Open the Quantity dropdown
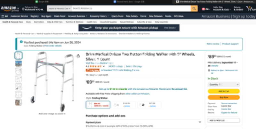The width and height of the screenshot is (256, 129). (224, 85)
